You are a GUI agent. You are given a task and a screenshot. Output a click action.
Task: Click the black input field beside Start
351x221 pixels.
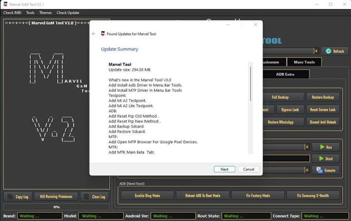click(x=286, y=159)
